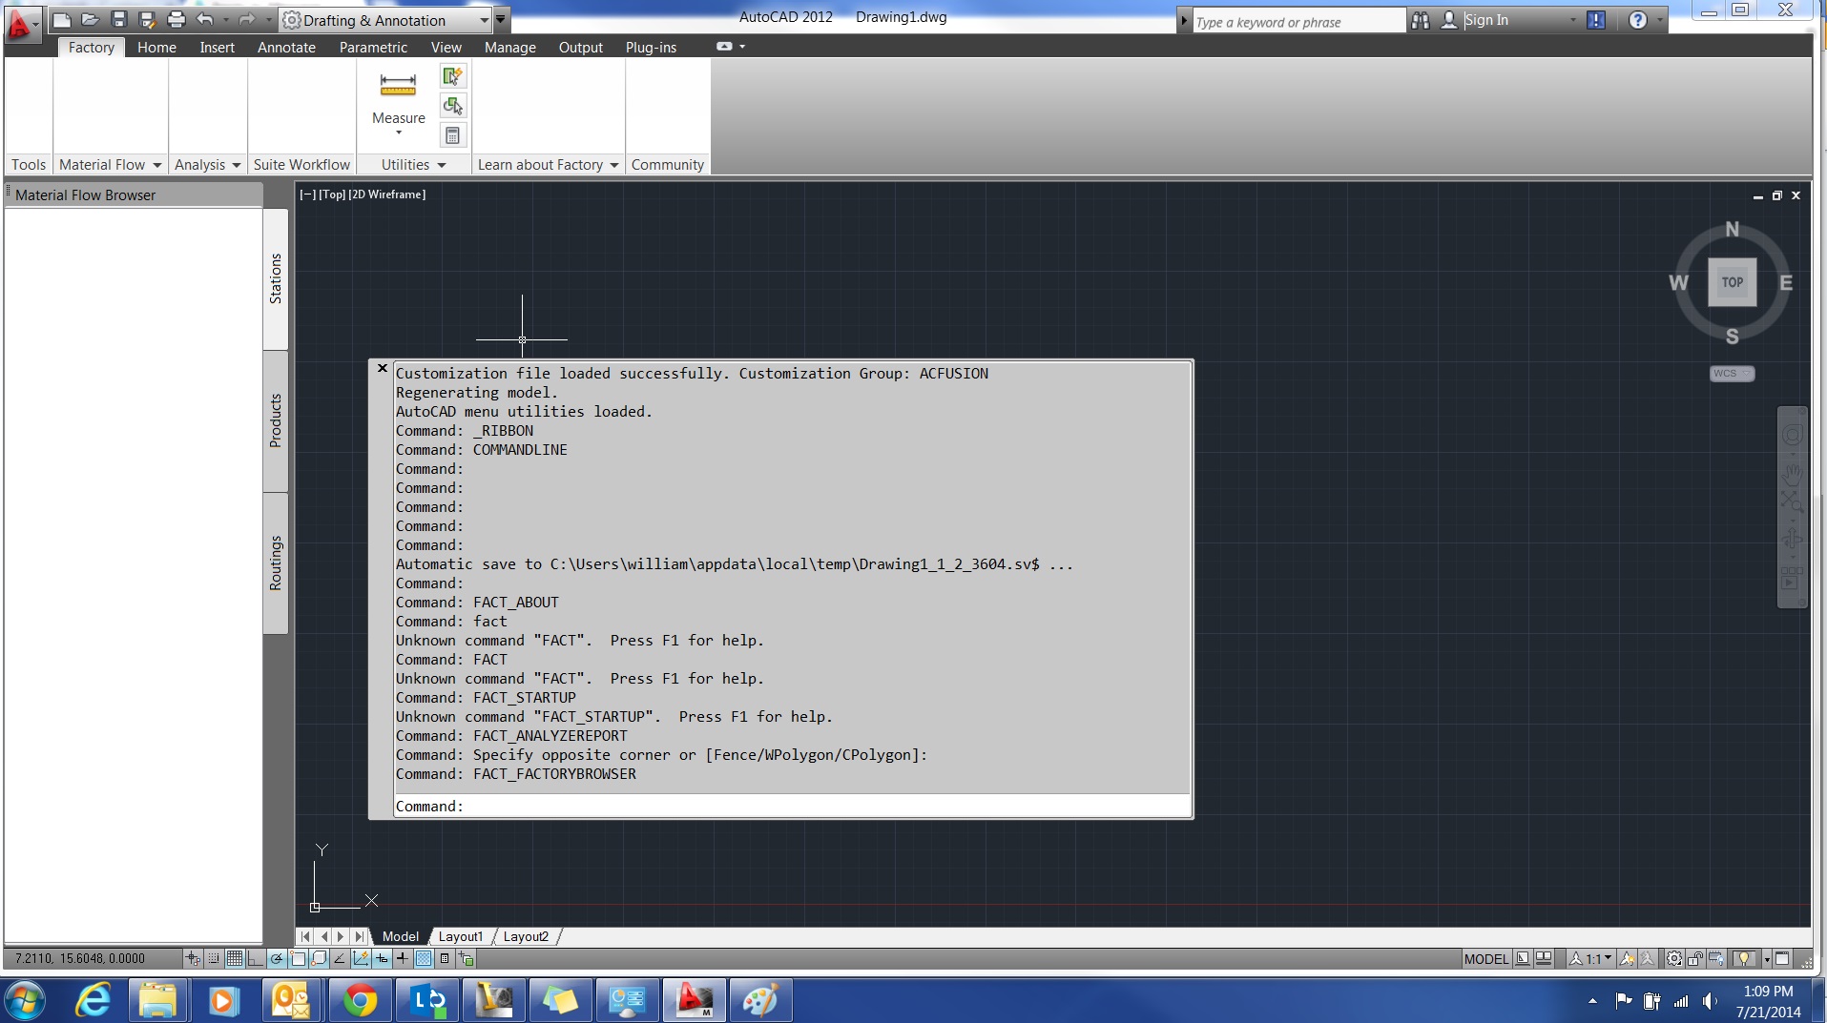The width and height of the screenshot is (1827, 1023).
Task: Close the command line window
Action: pos(383,368)
